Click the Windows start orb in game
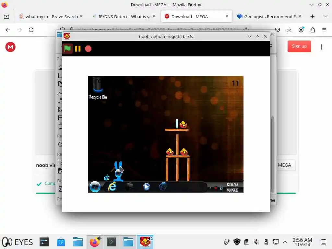The image size is (332, 249). 95,186
